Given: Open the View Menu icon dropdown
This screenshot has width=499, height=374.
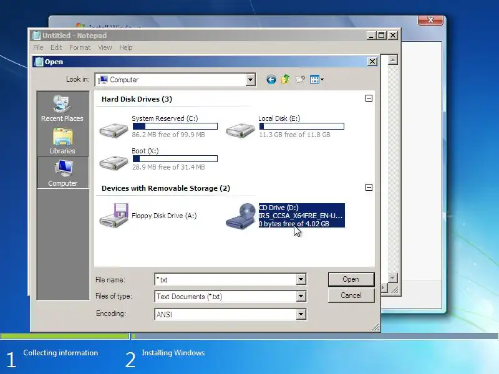Looking at the screenshot, I should (317, 80).
